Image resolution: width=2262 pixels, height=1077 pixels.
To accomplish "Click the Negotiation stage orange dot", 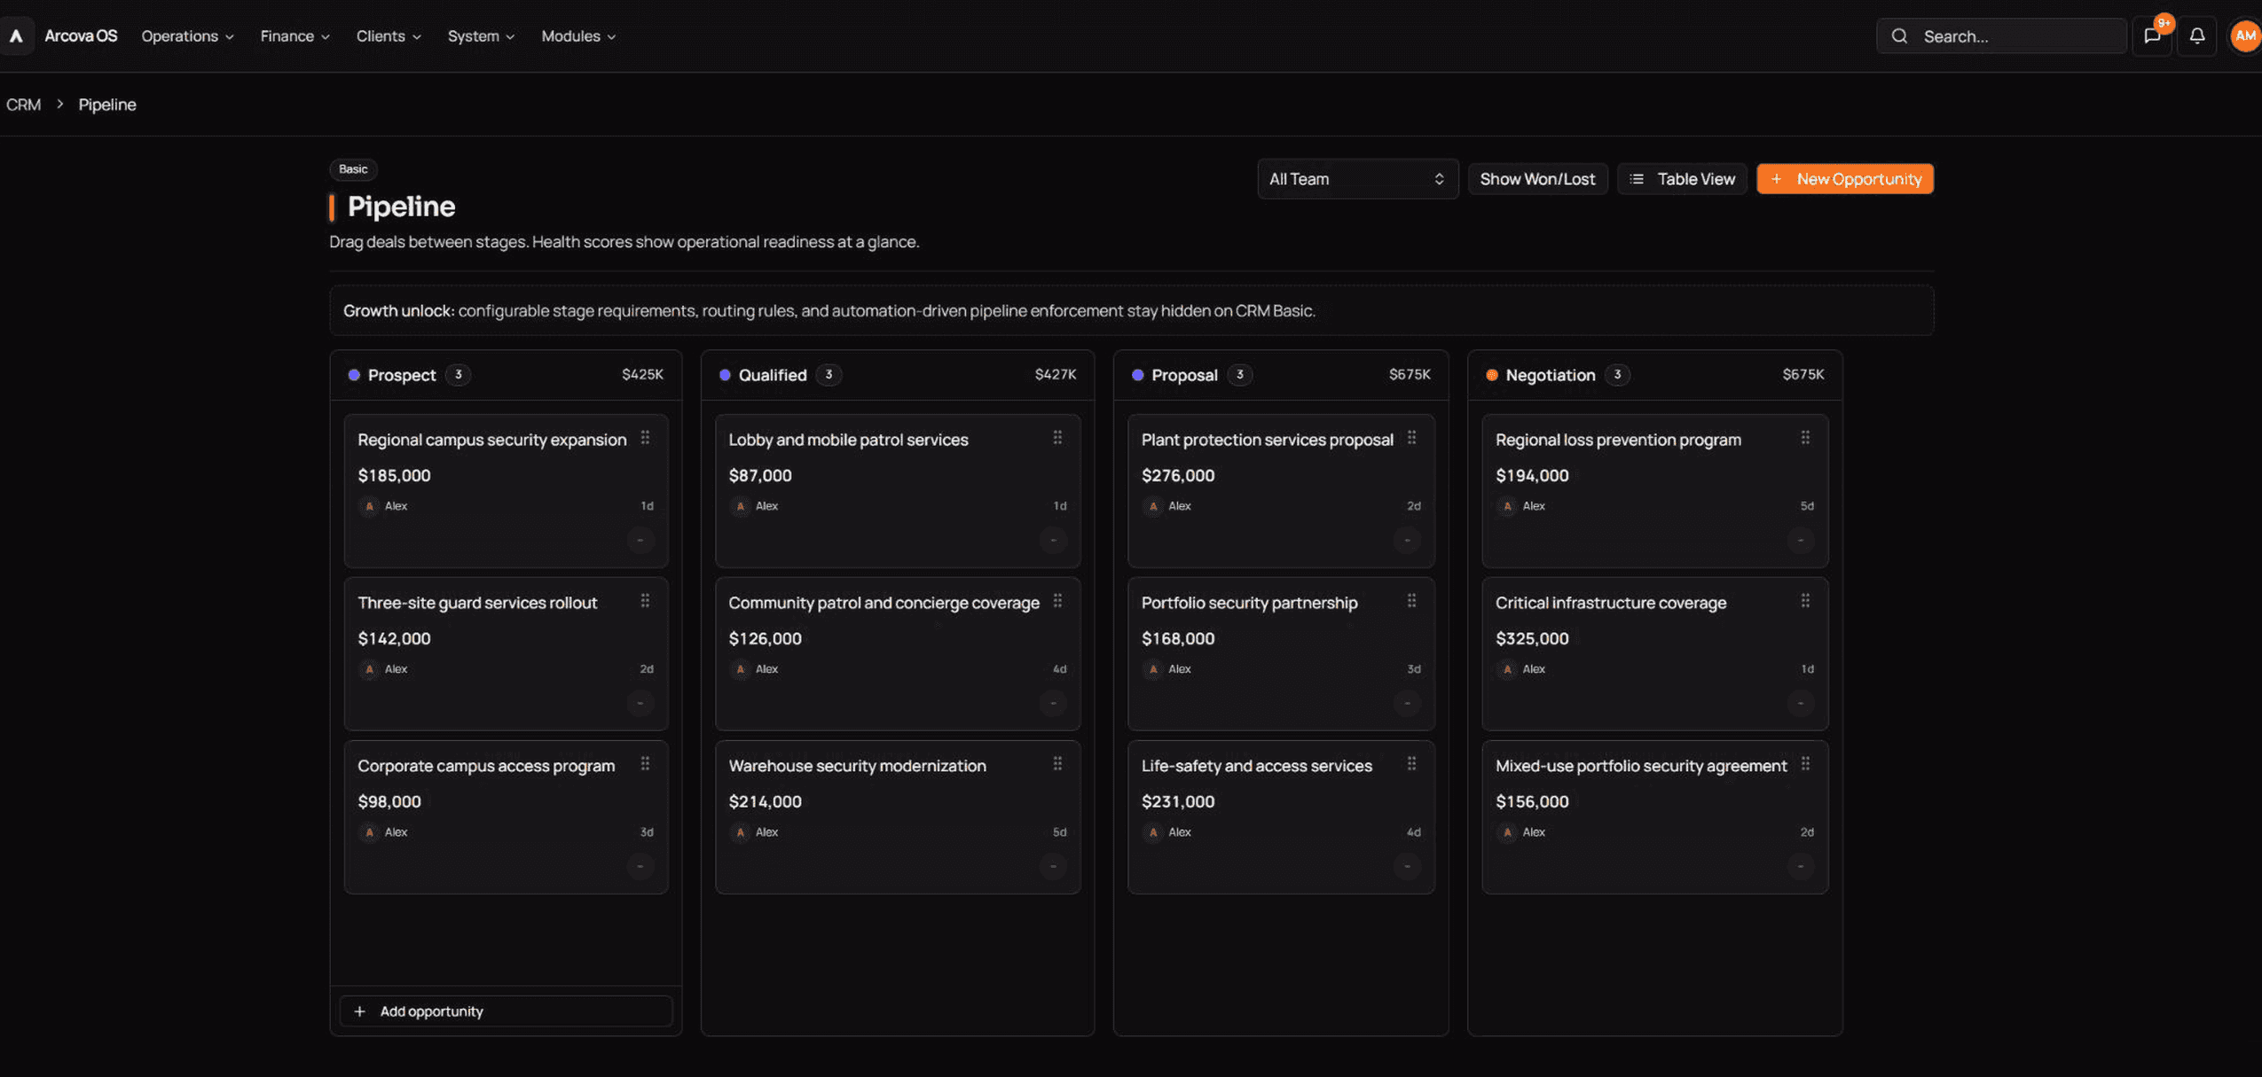I will coord(1492,375).
